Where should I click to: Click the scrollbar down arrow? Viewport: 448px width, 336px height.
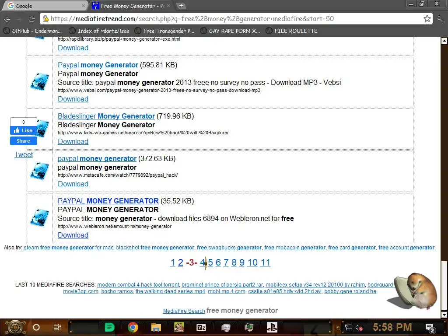[x=444, y=315]
